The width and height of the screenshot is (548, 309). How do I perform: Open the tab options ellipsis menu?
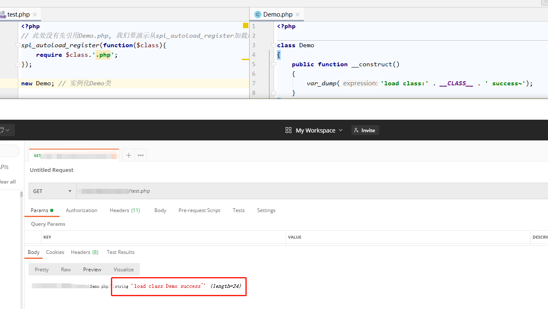(x=141, y=155)
